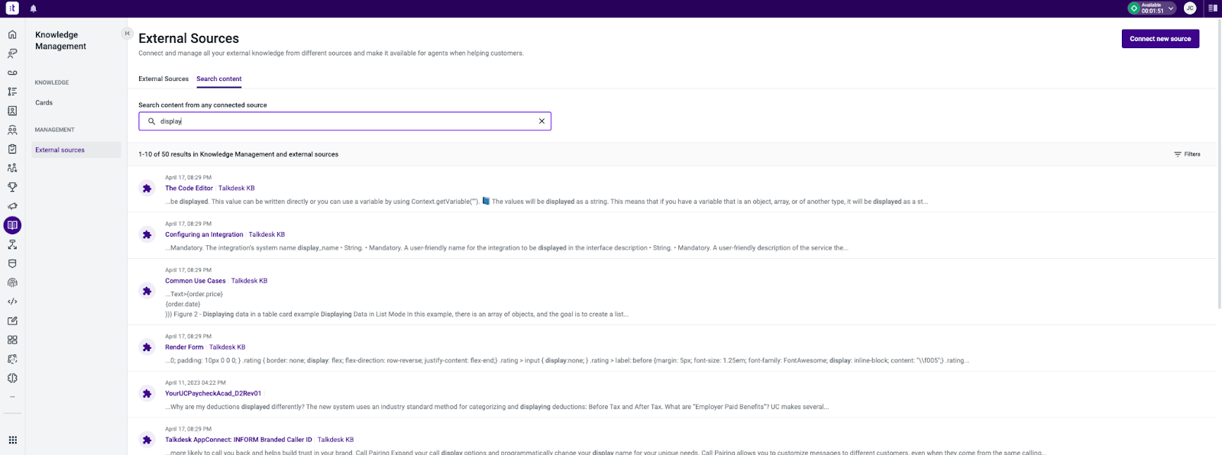This screenshot has height=455, width=1222.
Task: Click the puzzle icon beside The Code Editor
Action: (147, 189)
